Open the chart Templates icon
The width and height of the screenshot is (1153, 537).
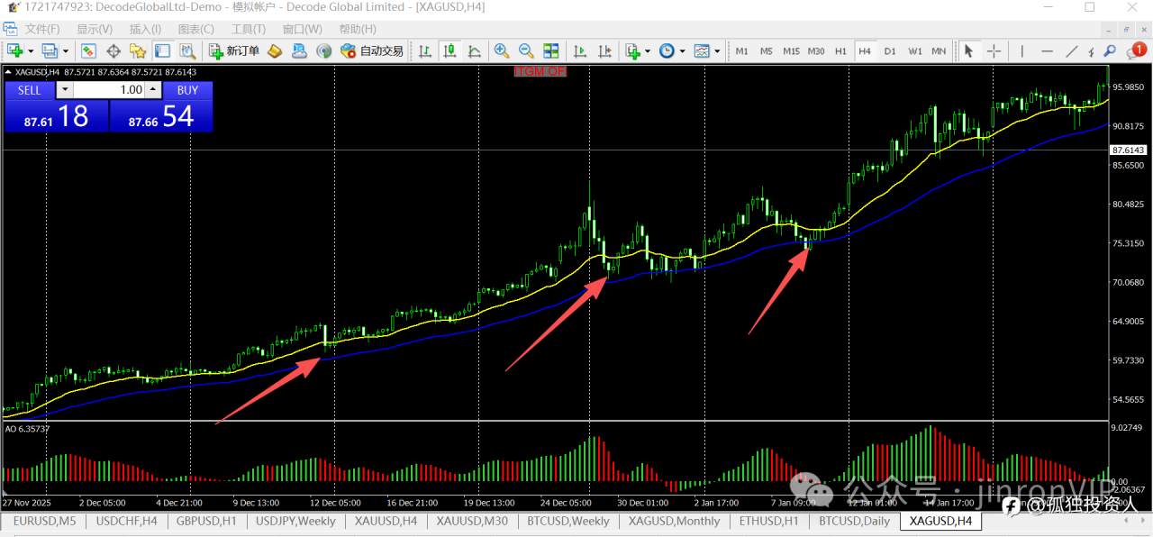(702, 51)
